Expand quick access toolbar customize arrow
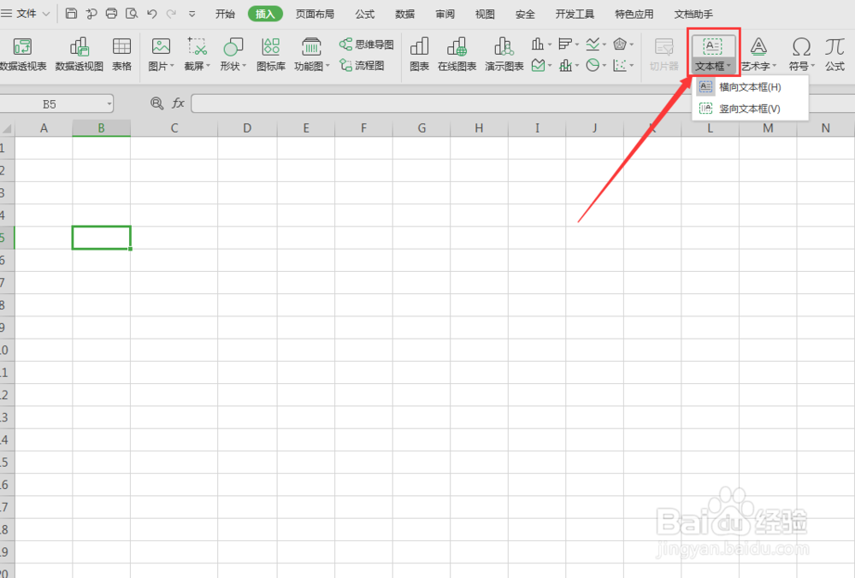This screenshot has width=855, height=578. click(192, 15)
